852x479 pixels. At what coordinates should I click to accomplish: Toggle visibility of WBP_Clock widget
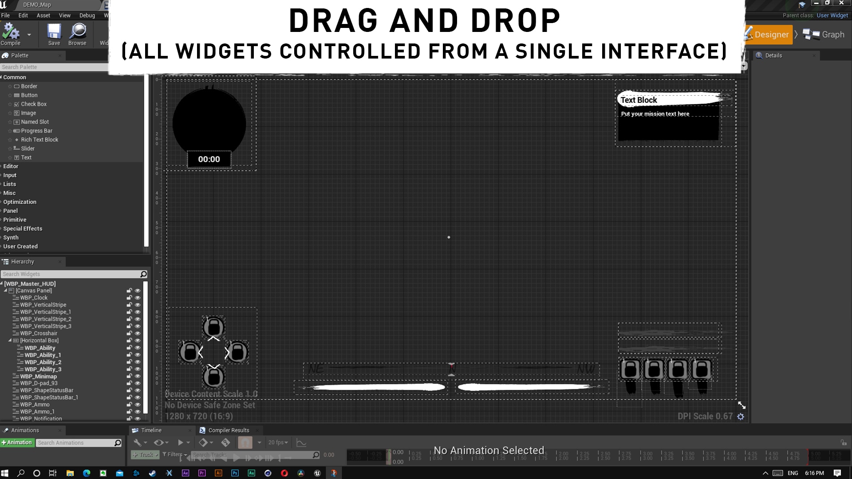138,298
